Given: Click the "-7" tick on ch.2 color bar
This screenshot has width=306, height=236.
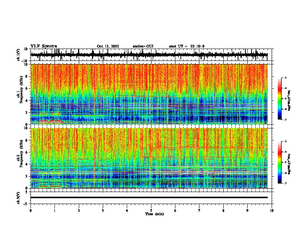Looking at the screenshot, I should tap(285, 183).
